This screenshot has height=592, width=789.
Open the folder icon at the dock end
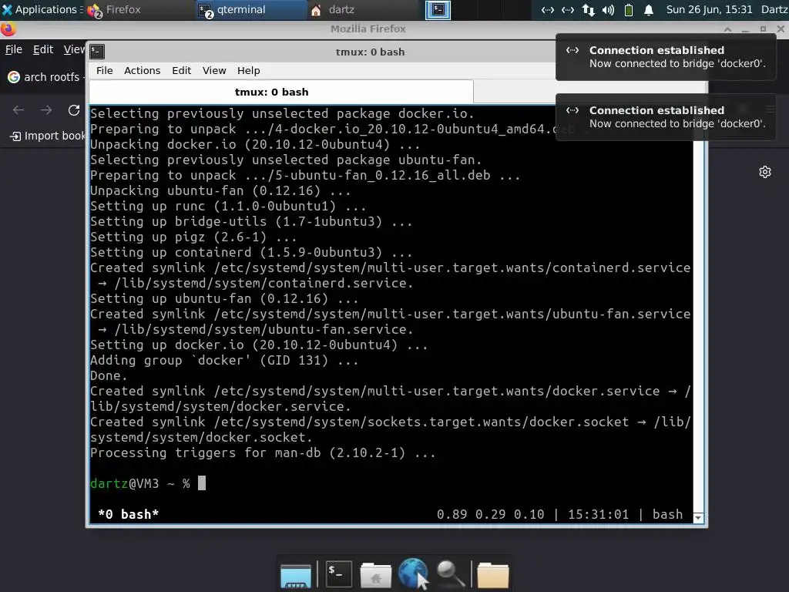coord(492,574)
